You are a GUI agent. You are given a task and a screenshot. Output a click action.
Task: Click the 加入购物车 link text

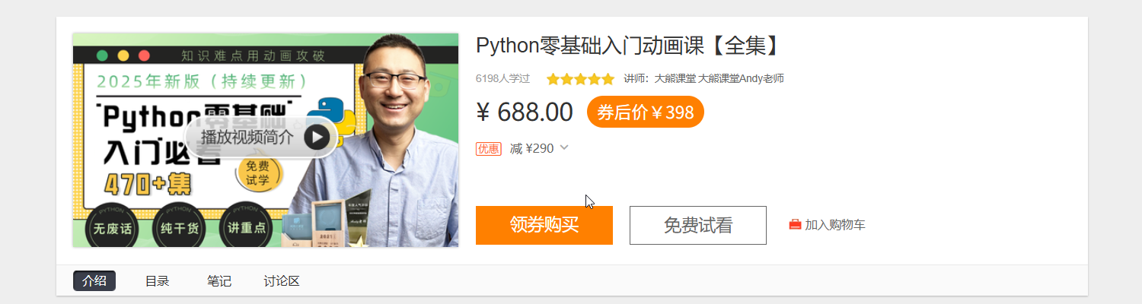pyautogui.click(x=835, y=225)
